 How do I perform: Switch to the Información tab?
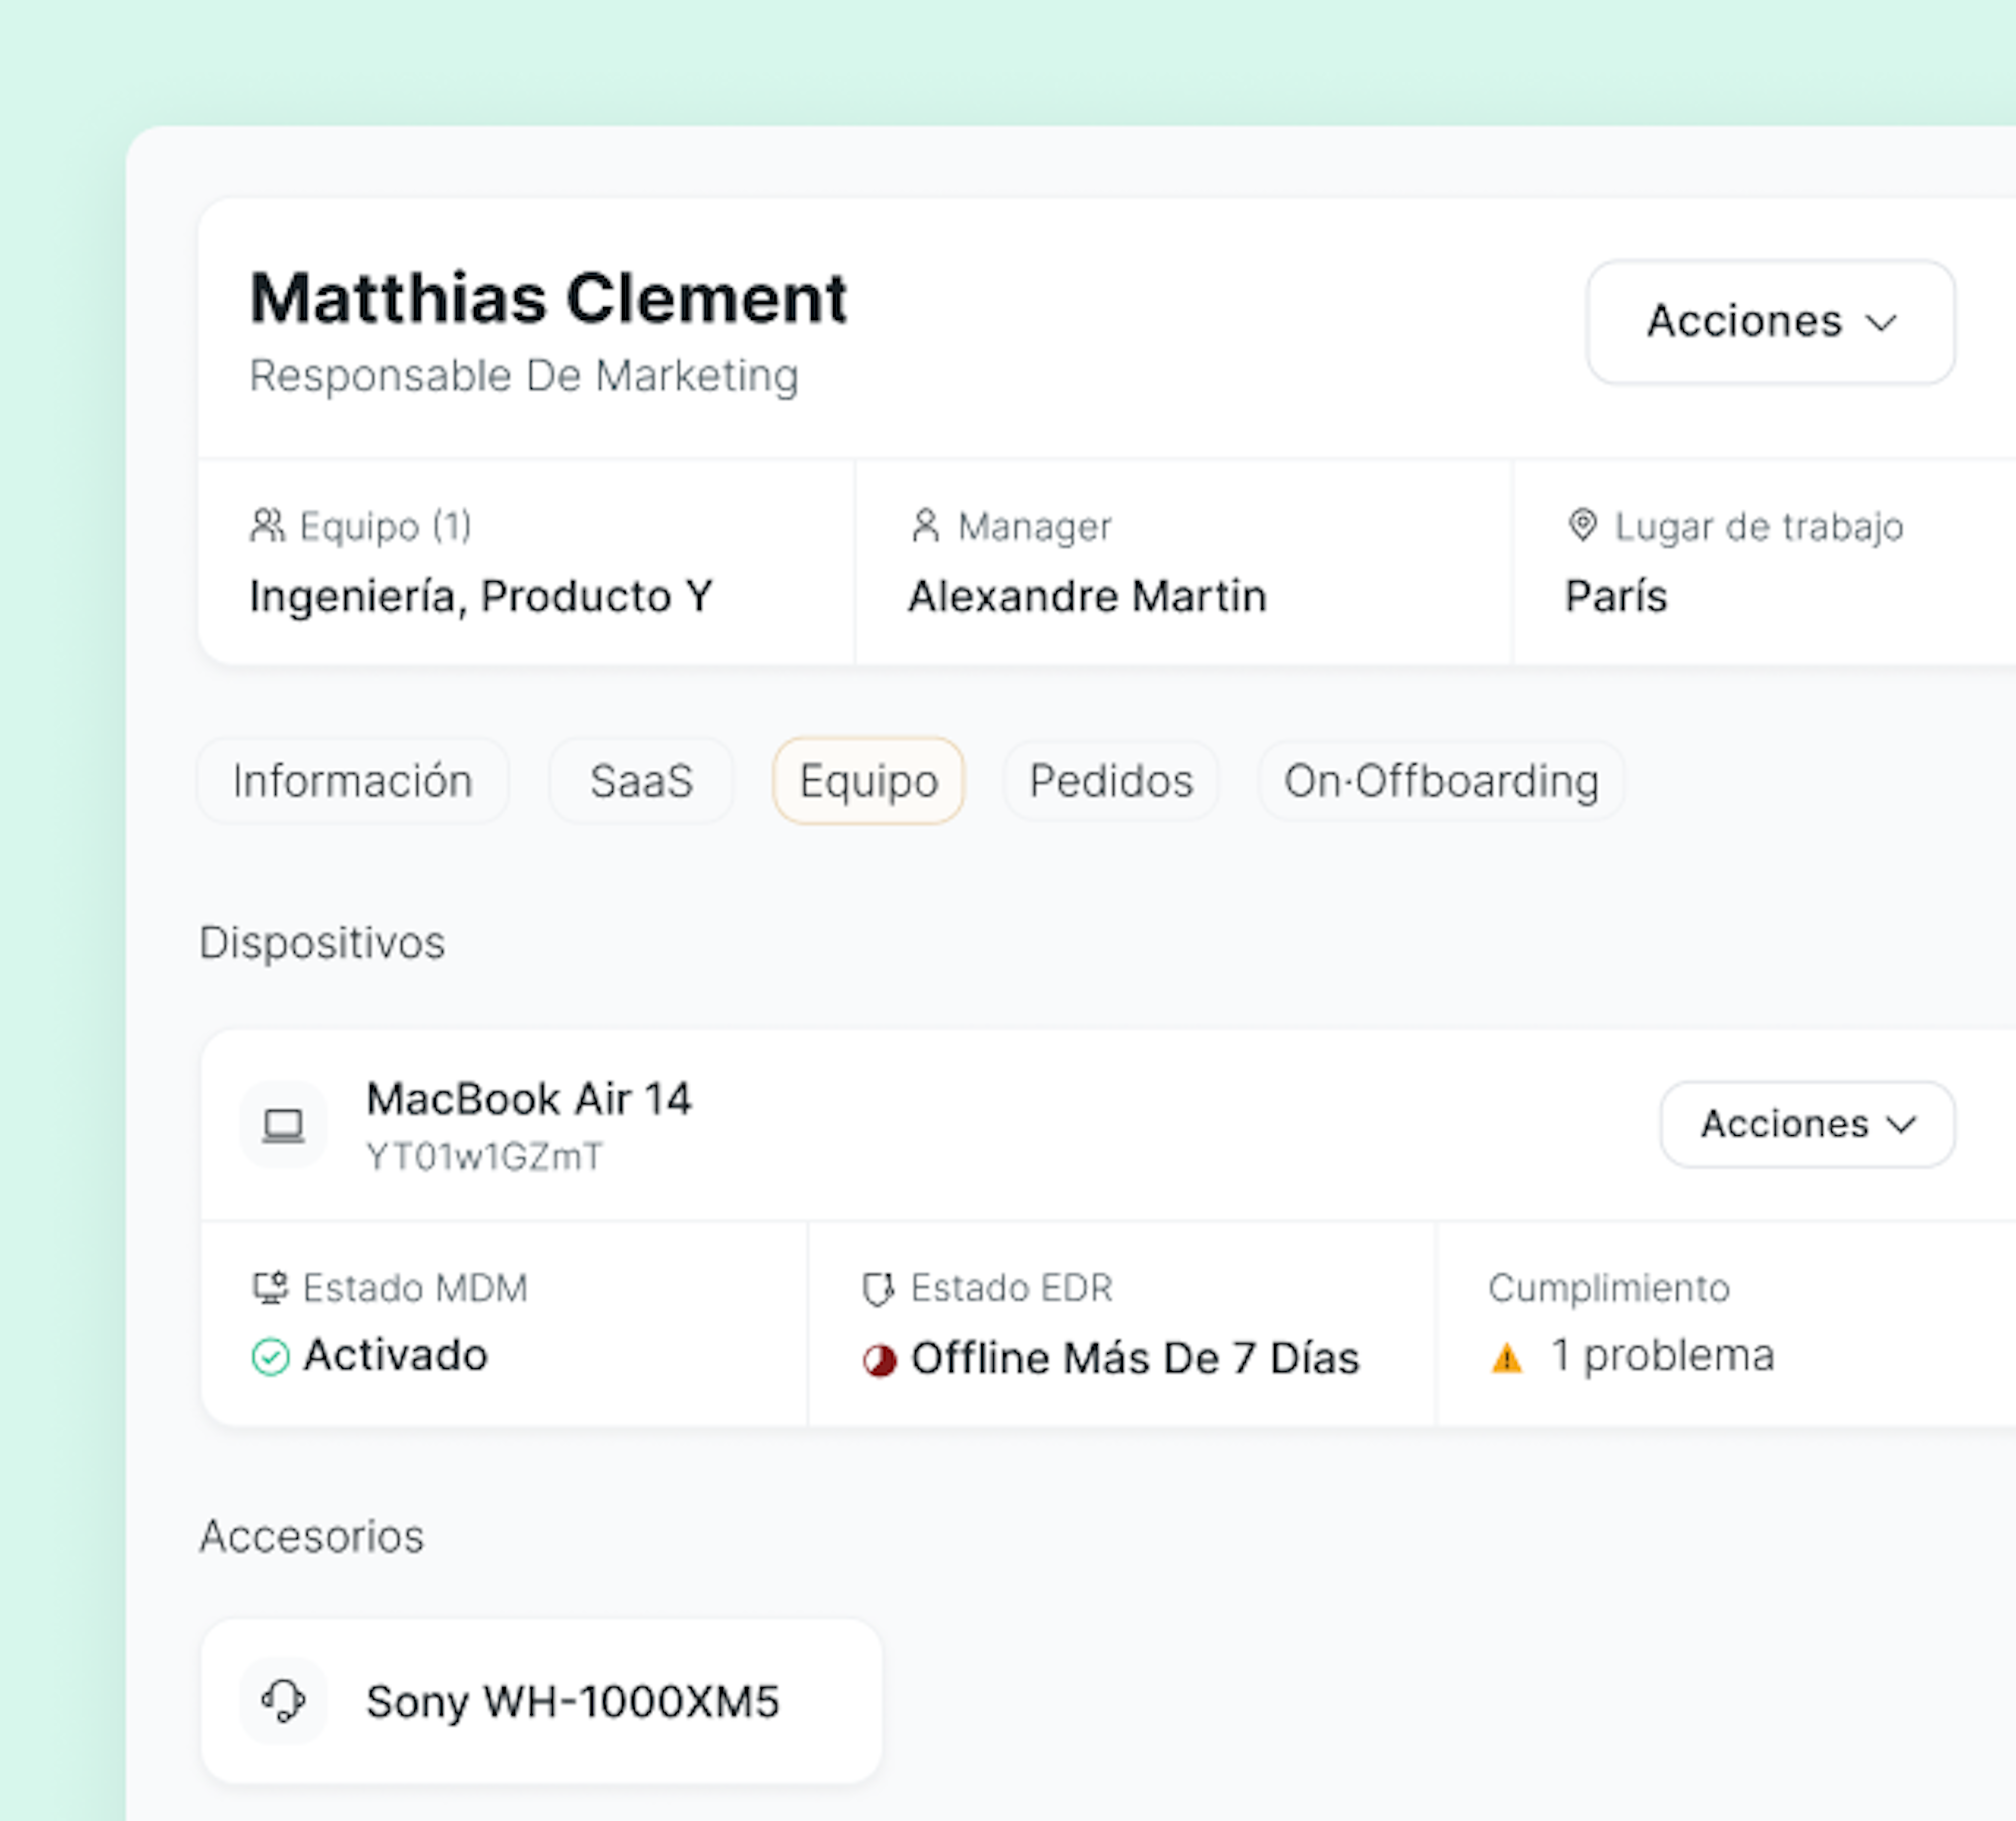pos(352,781)
